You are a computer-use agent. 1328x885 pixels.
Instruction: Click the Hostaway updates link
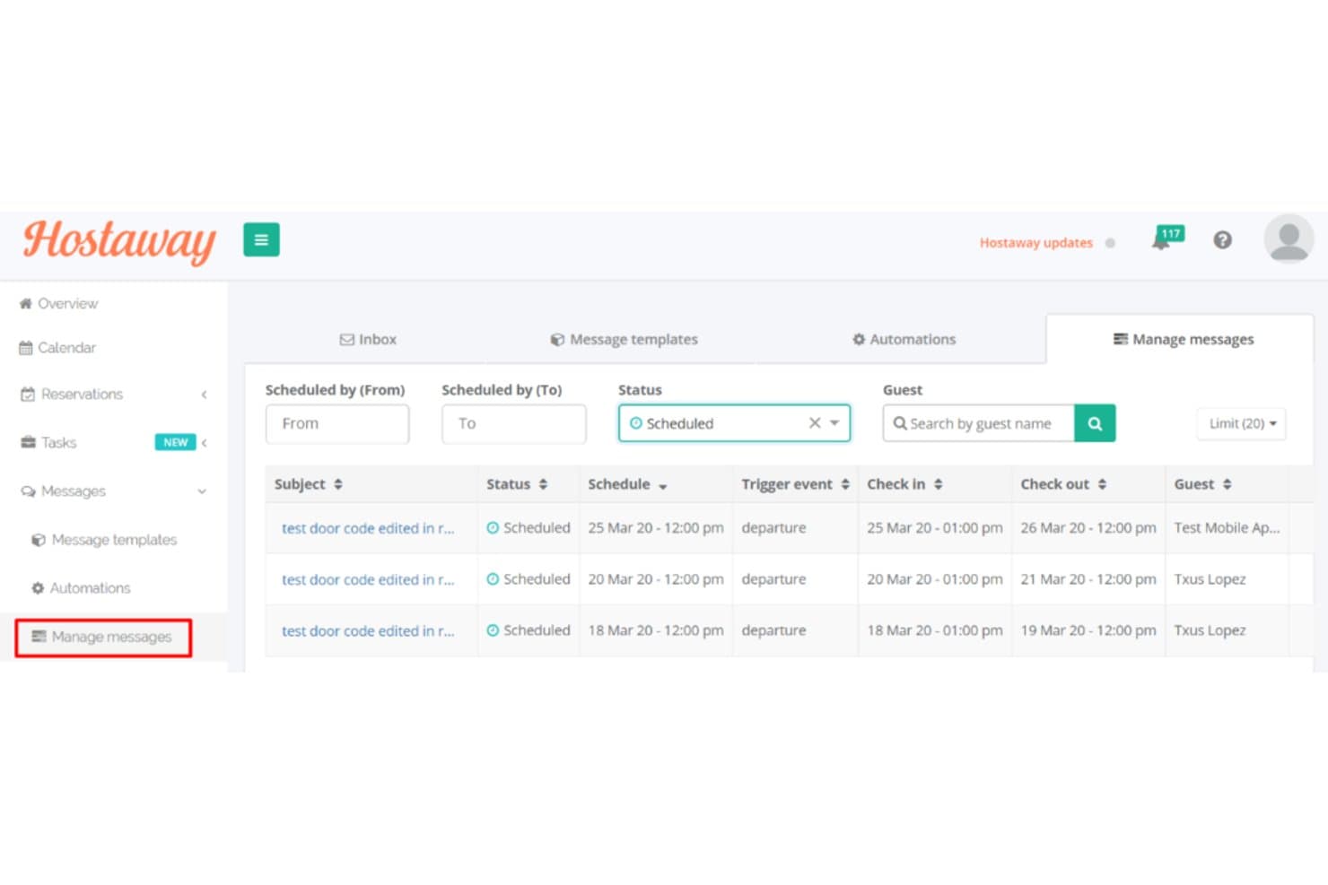[x=1036, y=243]
